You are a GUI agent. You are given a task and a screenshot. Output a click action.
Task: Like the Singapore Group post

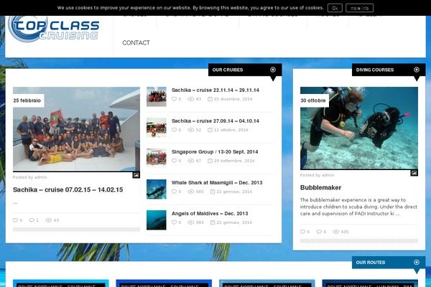[175, 161]
